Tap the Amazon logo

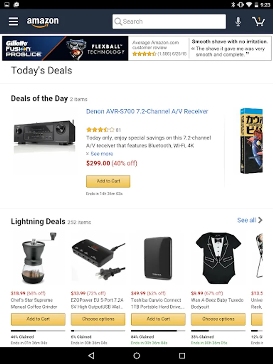43,22
